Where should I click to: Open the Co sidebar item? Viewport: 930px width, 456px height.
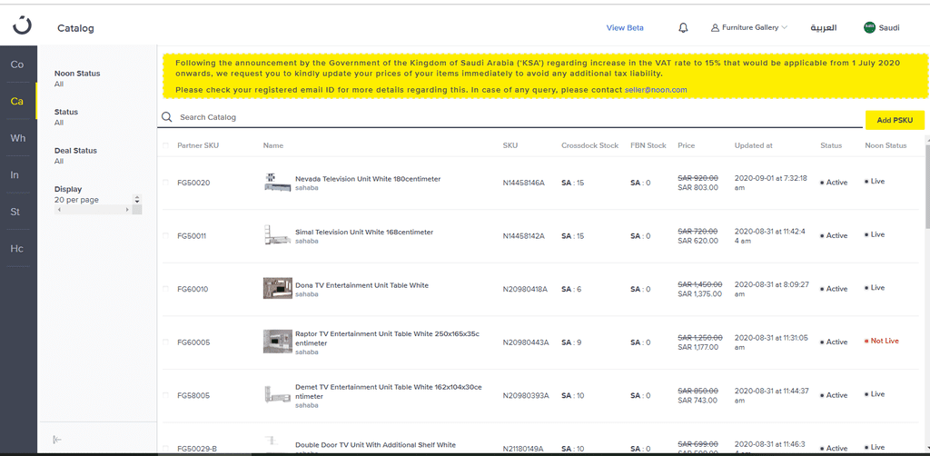point(17,64)
